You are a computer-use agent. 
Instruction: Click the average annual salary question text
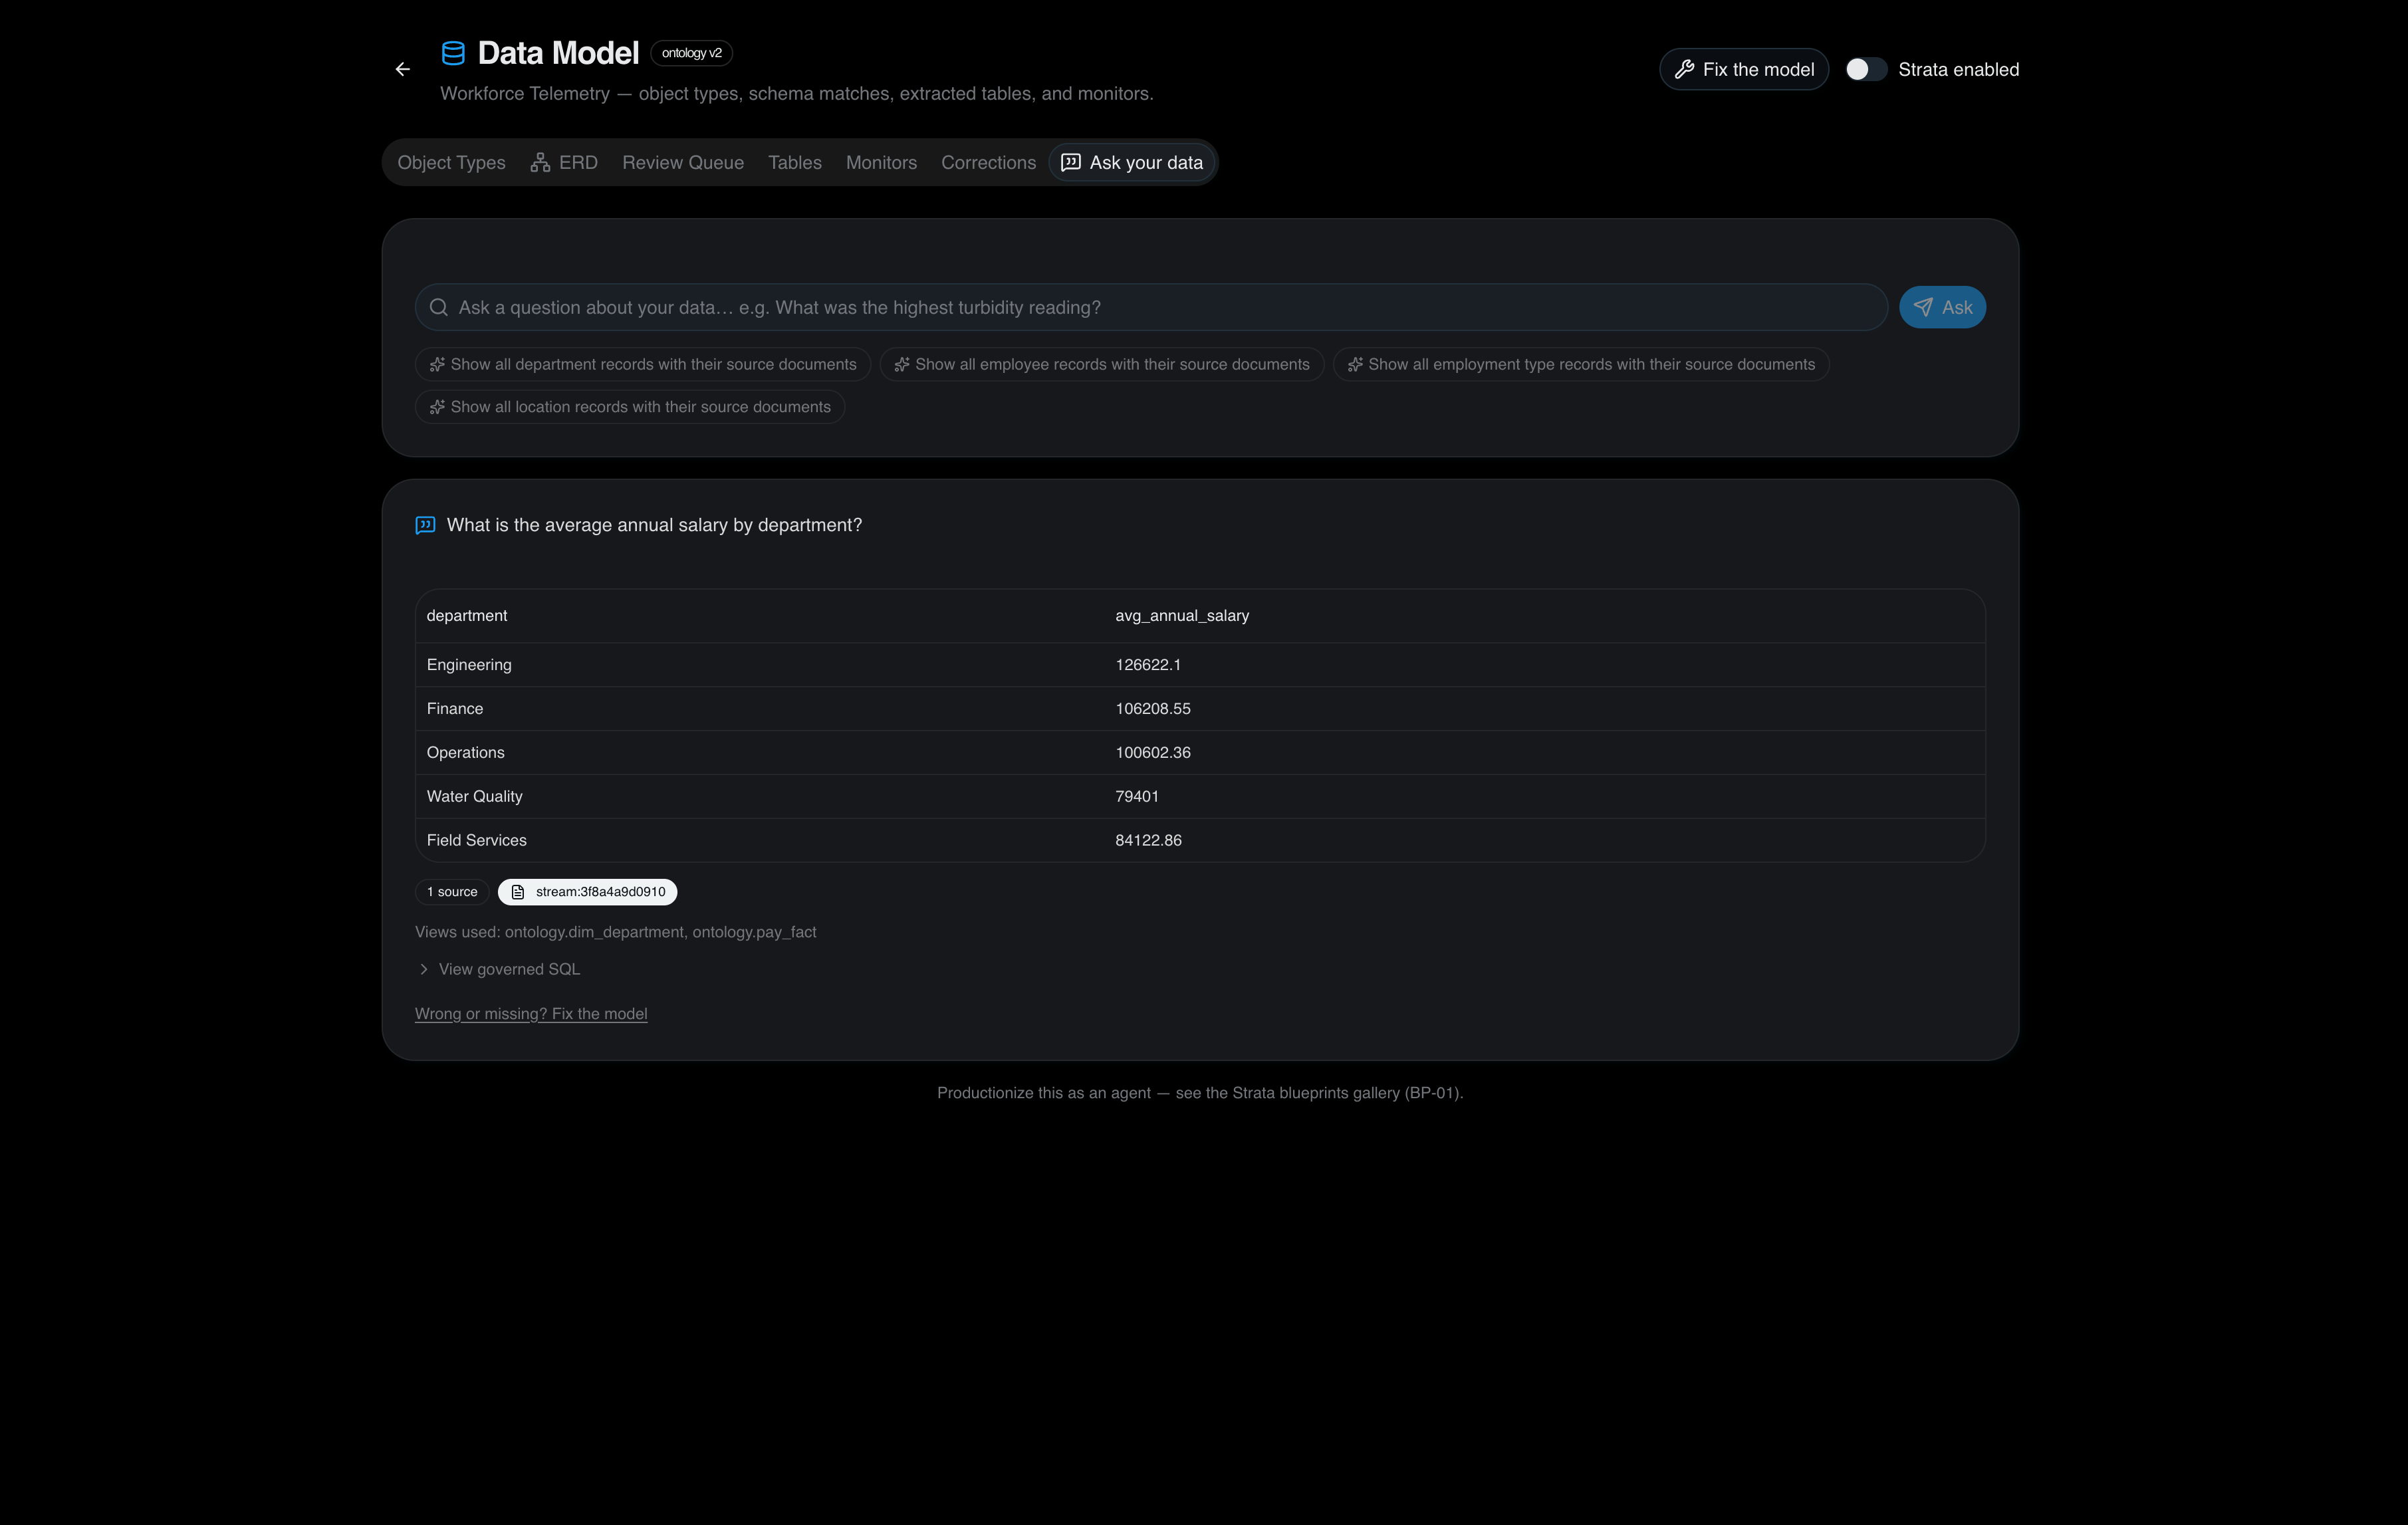pyautogui.click(x=654, y=525)
